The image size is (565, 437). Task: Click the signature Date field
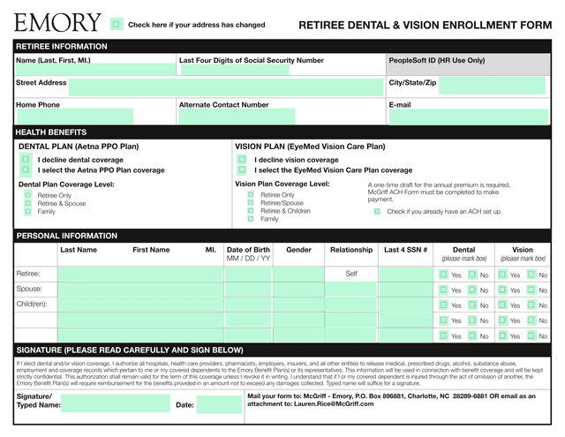click(218, 404)
